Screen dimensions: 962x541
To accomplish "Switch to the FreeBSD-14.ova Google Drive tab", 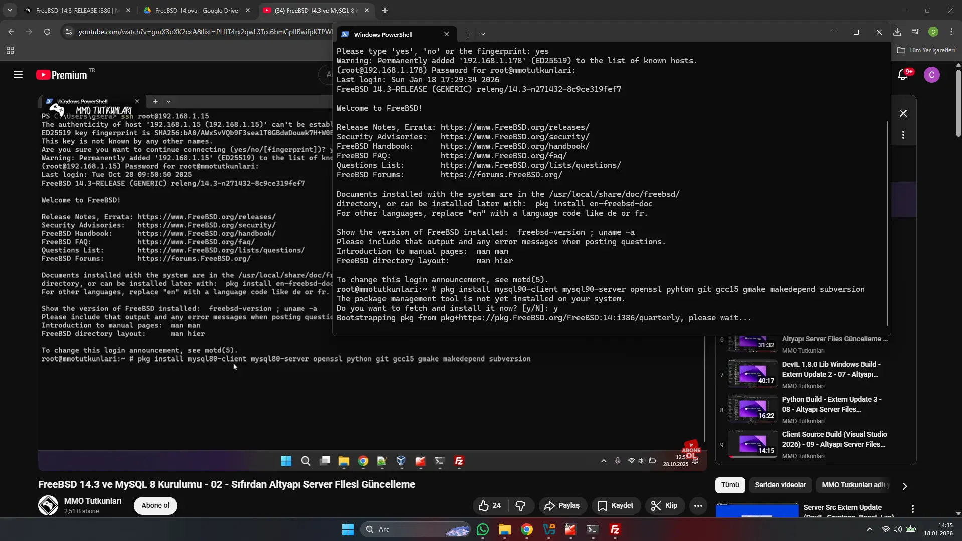I will (196, 10).
